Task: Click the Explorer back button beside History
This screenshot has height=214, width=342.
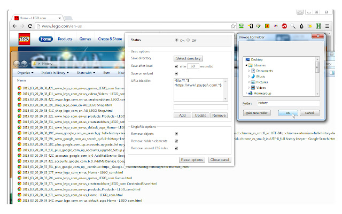Action: (x=17, y=64)
